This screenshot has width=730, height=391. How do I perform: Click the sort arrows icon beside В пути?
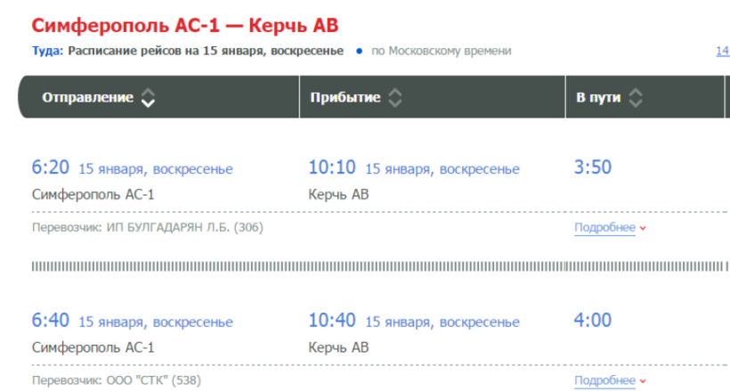[635, 97]
